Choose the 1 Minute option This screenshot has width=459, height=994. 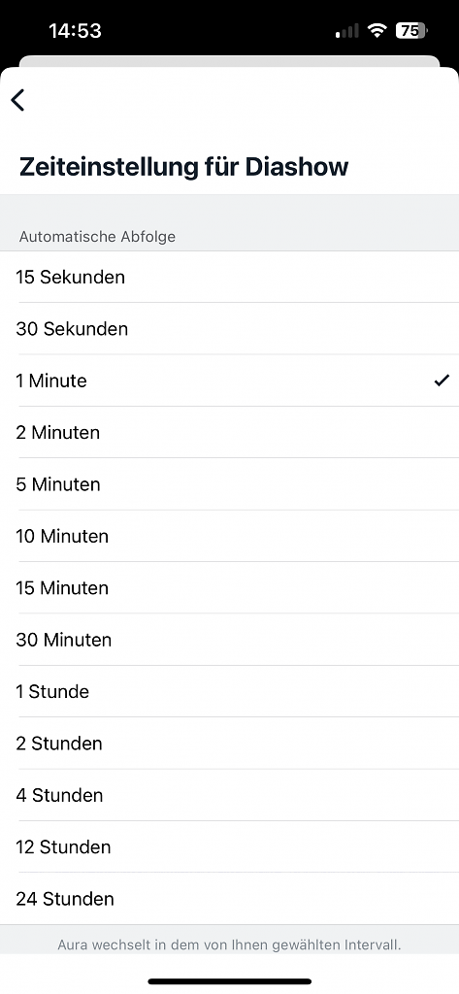(x=229, y=381)
